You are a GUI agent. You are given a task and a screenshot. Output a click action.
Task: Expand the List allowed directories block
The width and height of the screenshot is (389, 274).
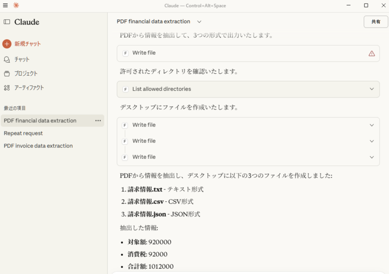coord(371,89)
